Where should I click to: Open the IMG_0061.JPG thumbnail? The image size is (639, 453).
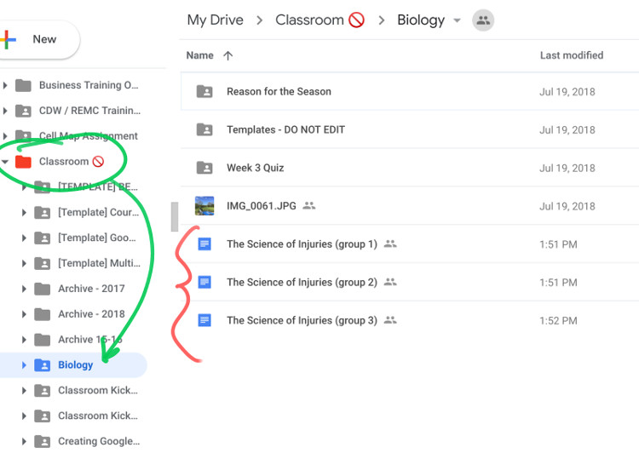(204, 206)
